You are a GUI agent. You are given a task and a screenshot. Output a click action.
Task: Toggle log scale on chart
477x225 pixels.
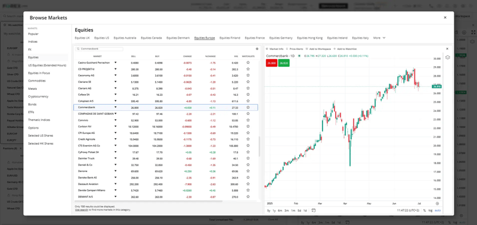430,210
